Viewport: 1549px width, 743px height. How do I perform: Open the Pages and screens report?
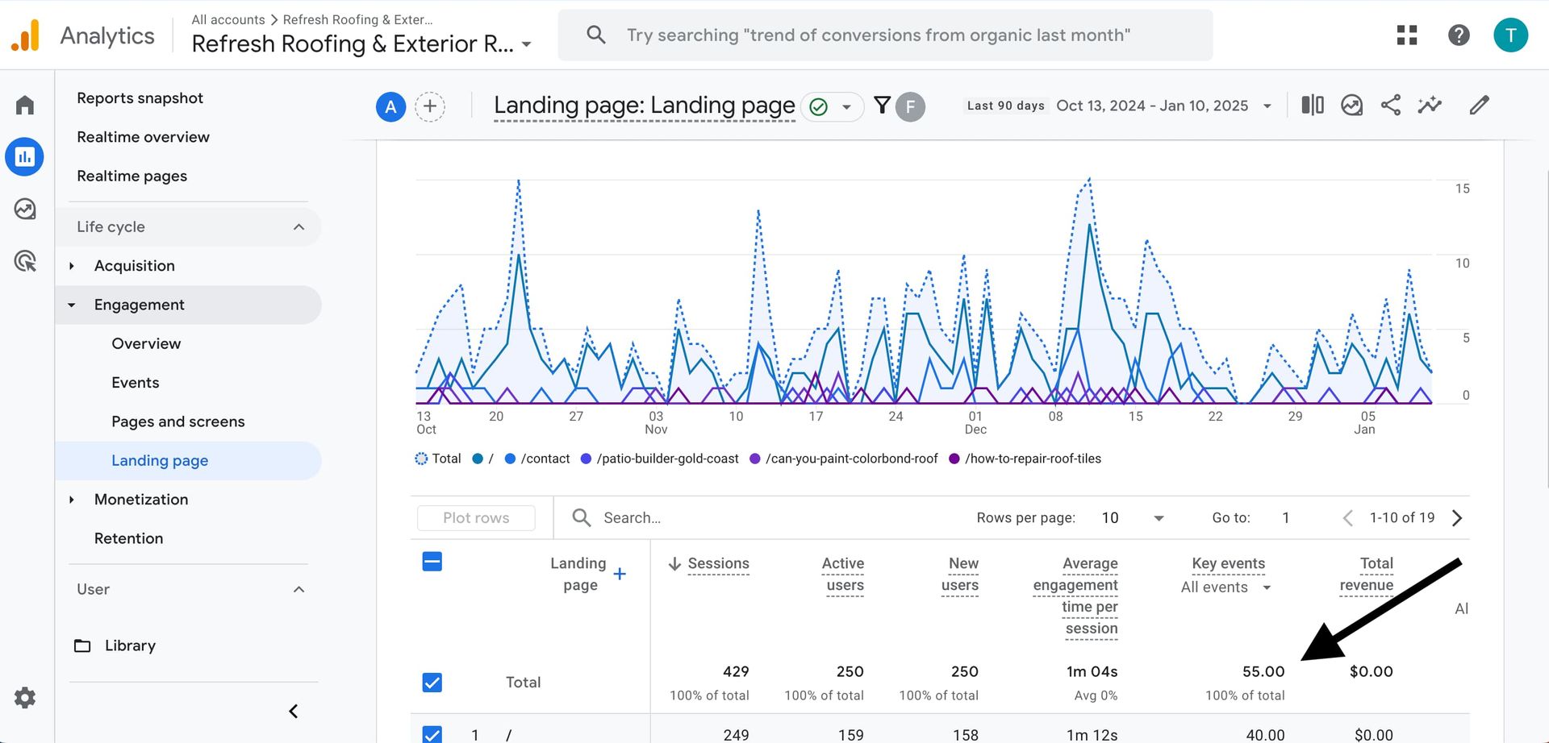tap(177, 421)
